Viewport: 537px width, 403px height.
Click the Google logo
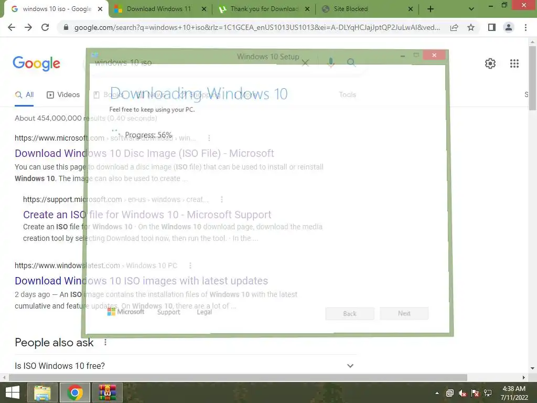click(36, 63)
